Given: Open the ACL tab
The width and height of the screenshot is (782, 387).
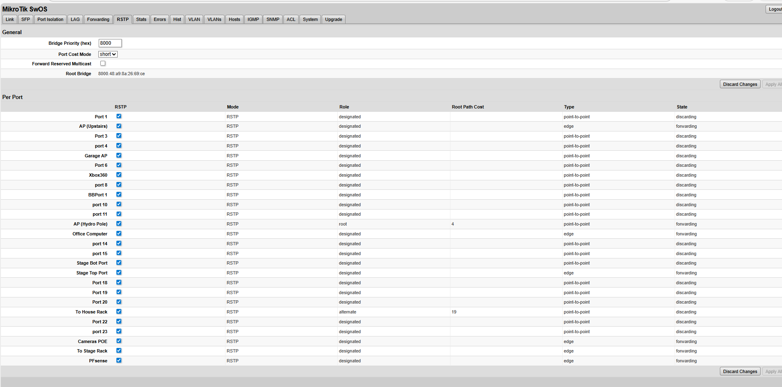Looking at the screenshot, I should coord(291,19).
